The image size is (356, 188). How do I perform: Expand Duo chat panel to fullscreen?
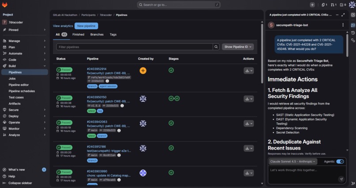tap(343, 15)
